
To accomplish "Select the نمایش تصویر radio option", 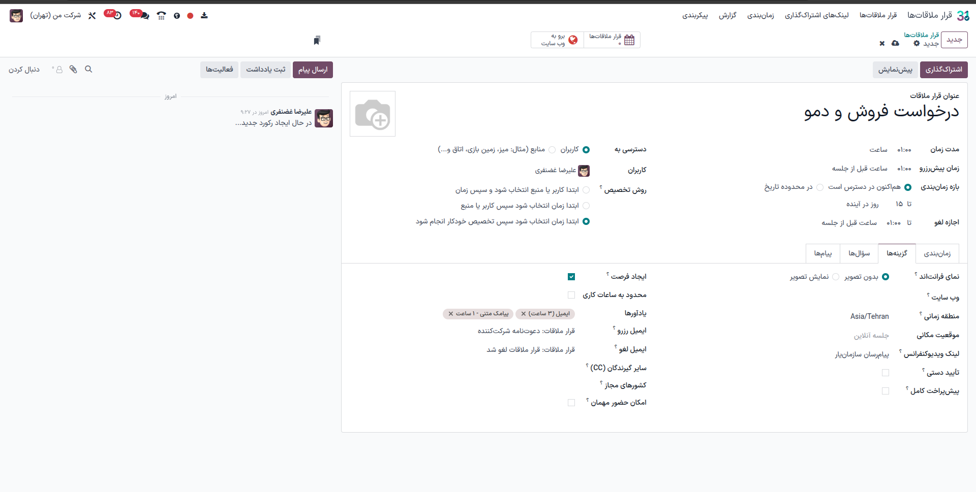I will pyautogui.click(x=836, y=277).
